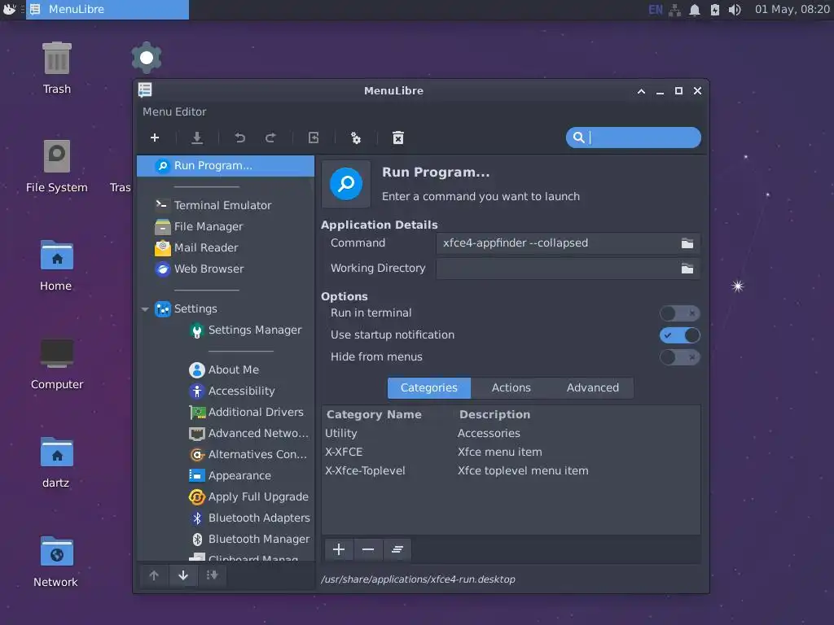Click the Run Program name heading
834x625 pixels.
[x=436, y=173]
